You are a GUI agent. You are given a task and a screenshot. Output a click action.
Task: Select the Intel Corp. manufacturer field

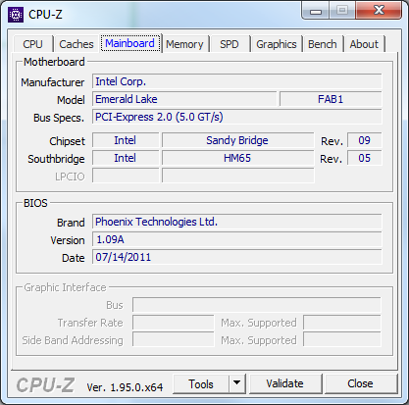pos(237,81)
